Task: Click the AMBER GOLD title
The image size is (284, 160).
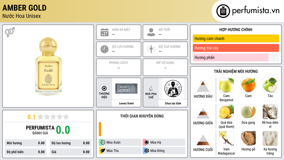Action: pyautogui.click(x=24, y=8)
